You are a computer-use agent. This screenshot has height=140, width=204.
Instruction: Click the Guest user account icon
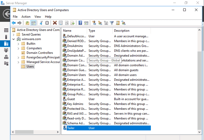[65, 99]
